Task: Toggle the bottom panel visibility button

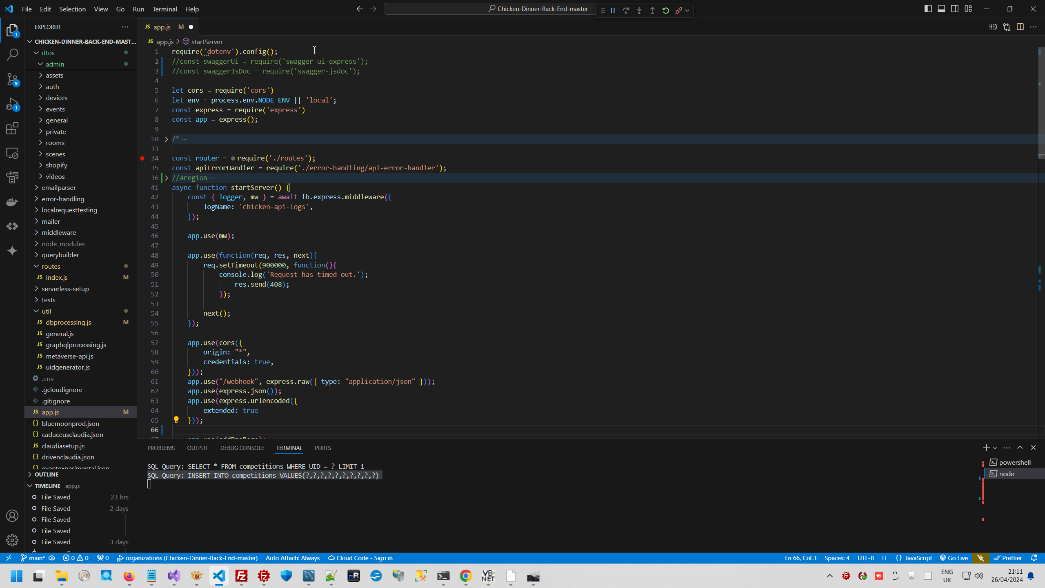Action: [x=941, y=9]
